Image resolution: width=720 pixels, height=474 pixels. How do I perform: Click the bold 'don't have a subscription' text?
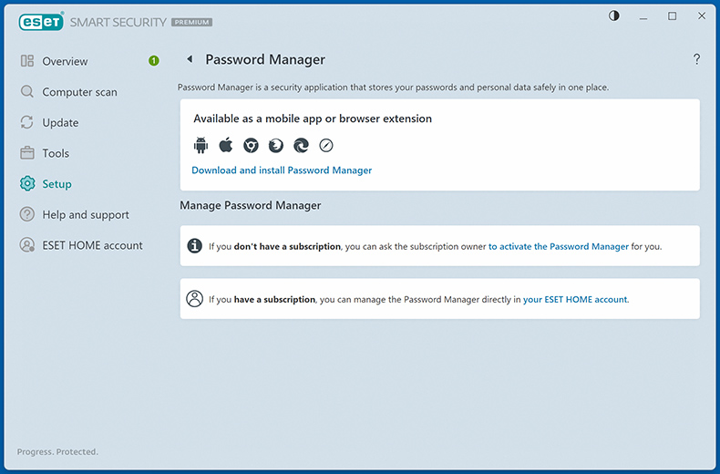[287, 247]
